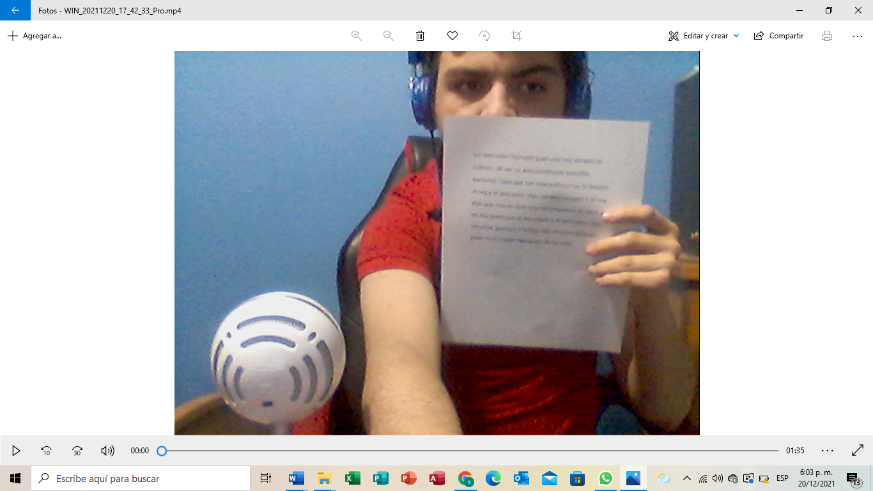The width and height of the screenshot is (873, 491).
Task: Click the back arrow in the title bar
Action: point(15,10)
